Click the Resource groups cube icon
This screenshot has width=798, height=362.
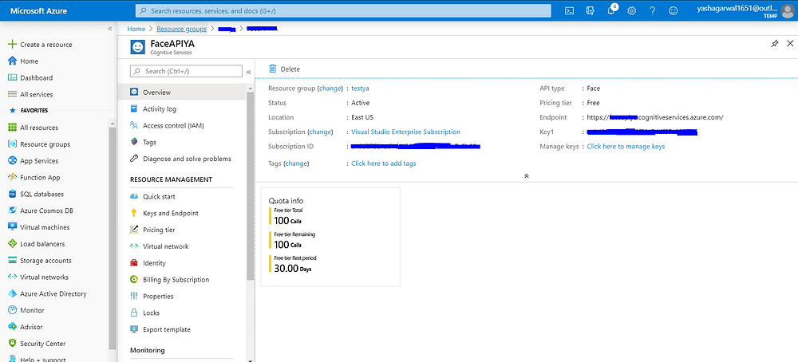click(x=13, y=144)
